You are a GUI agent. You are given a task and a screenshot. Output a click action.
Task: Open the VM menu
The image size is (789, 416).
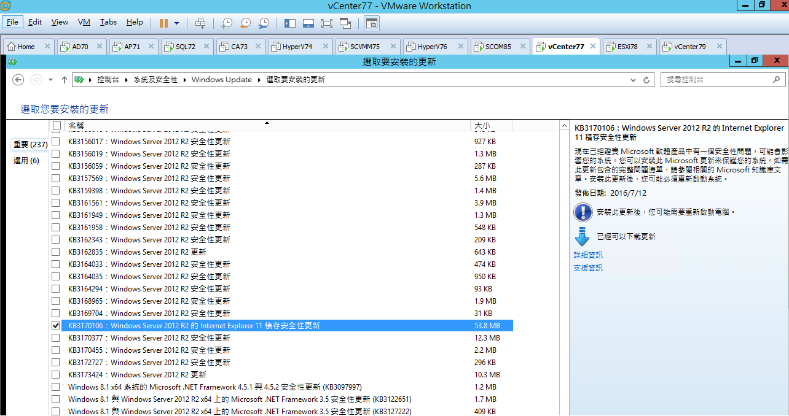coord(84,22)
